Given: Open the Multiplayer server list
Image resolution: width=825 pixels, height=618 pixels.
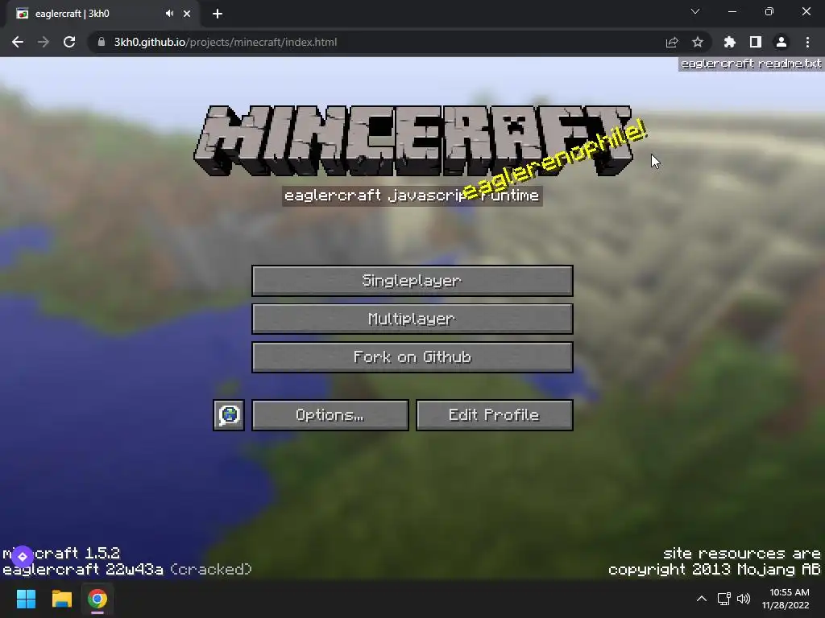Looking at the screenshot, I should tap(412, 319).
